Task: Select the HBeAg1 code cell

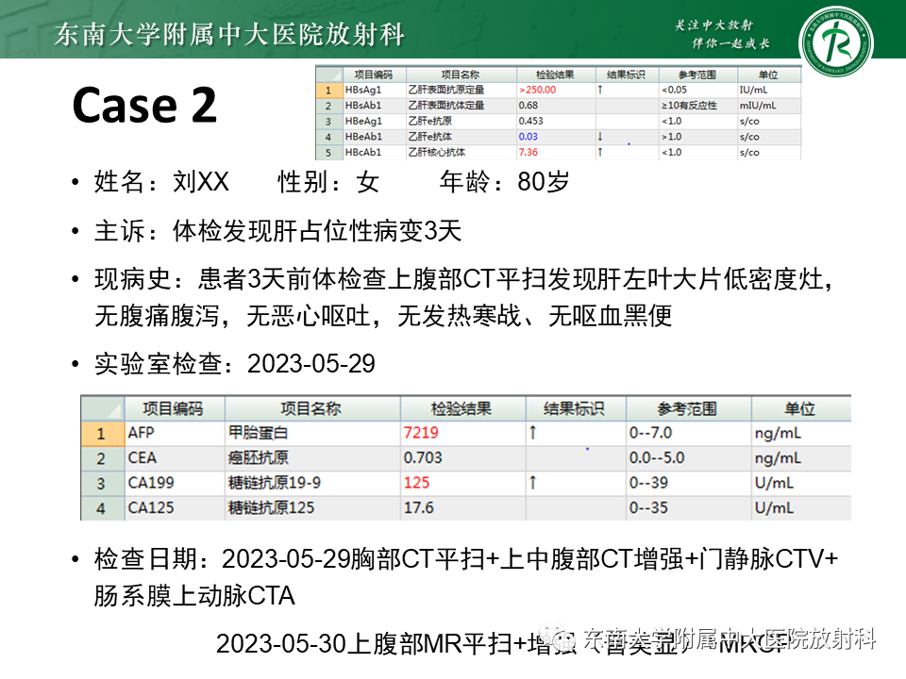Action: 375,122
